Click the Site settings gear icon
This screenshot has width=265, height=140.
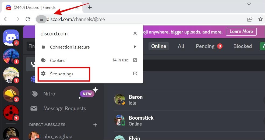pyautogui.click(x=43, y=74)
